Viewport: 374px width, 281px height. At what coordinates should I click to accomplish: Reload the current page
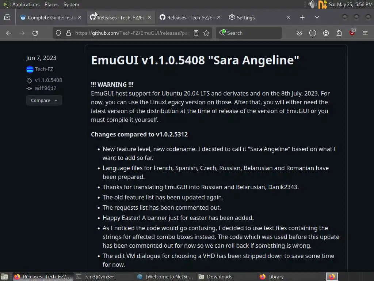click(35, 33)
